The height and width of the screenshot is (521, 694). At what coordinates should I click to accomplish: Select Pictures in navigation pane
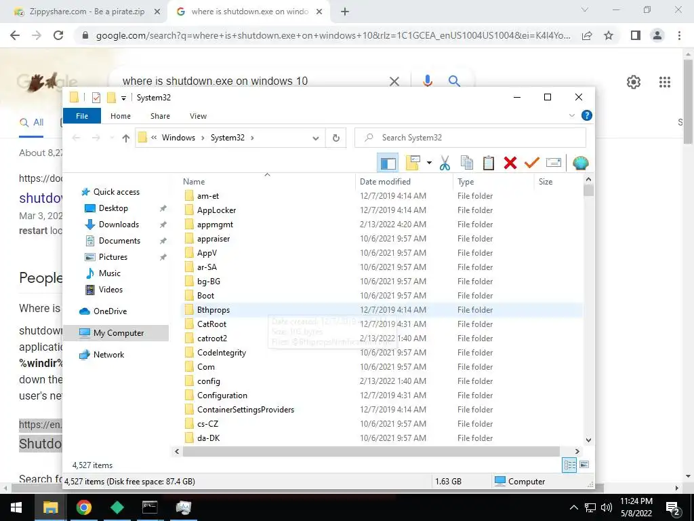pos(113,257)
